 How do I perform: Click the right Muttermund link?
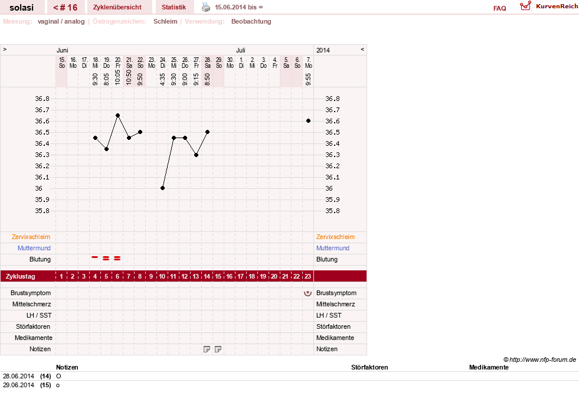coord(333,248)
